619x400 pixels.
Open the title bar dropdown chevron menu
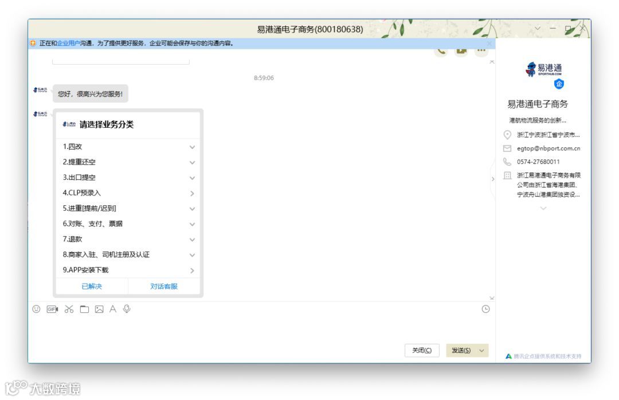pos(537,29)
